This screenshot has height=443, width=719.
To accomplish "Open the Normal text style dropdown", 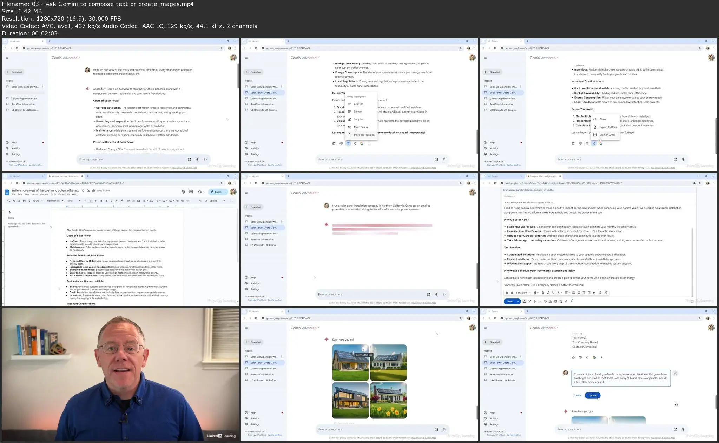I will pyautogui.click(x=55, y=201).
